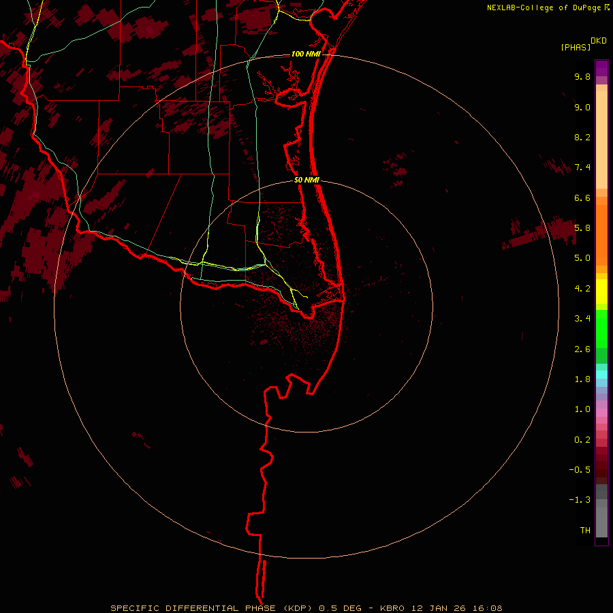
Task: Click the 4.2 value on the color scale
Action: pyautogui.click(x=582, y=289)
